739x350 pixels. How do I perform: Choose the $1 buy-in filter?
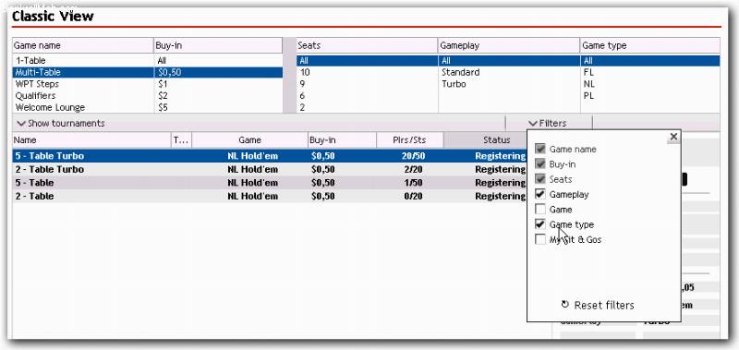(x=219, y=84)
